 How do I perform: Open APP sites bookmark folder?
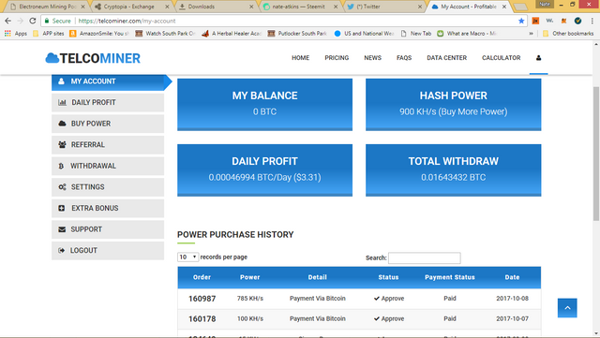[49, 34]
